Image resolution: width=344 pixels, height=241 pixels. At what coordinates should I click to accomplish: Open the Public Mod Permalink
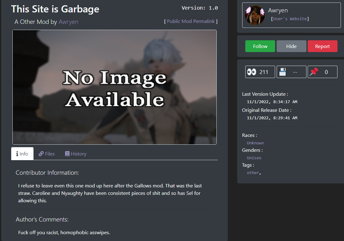(191, 21)
